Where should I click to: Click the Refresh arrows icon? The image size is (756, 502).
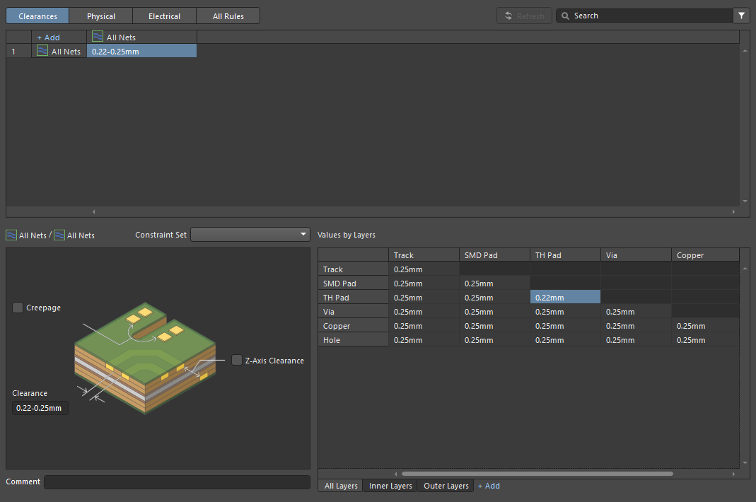508,16
